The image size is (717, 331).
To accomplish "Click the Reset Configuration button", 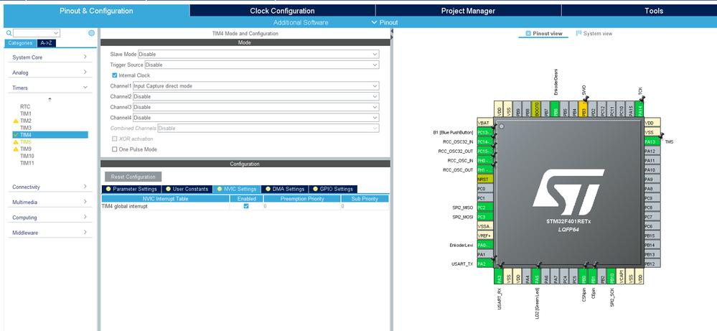I will click(x=133, y=177).
